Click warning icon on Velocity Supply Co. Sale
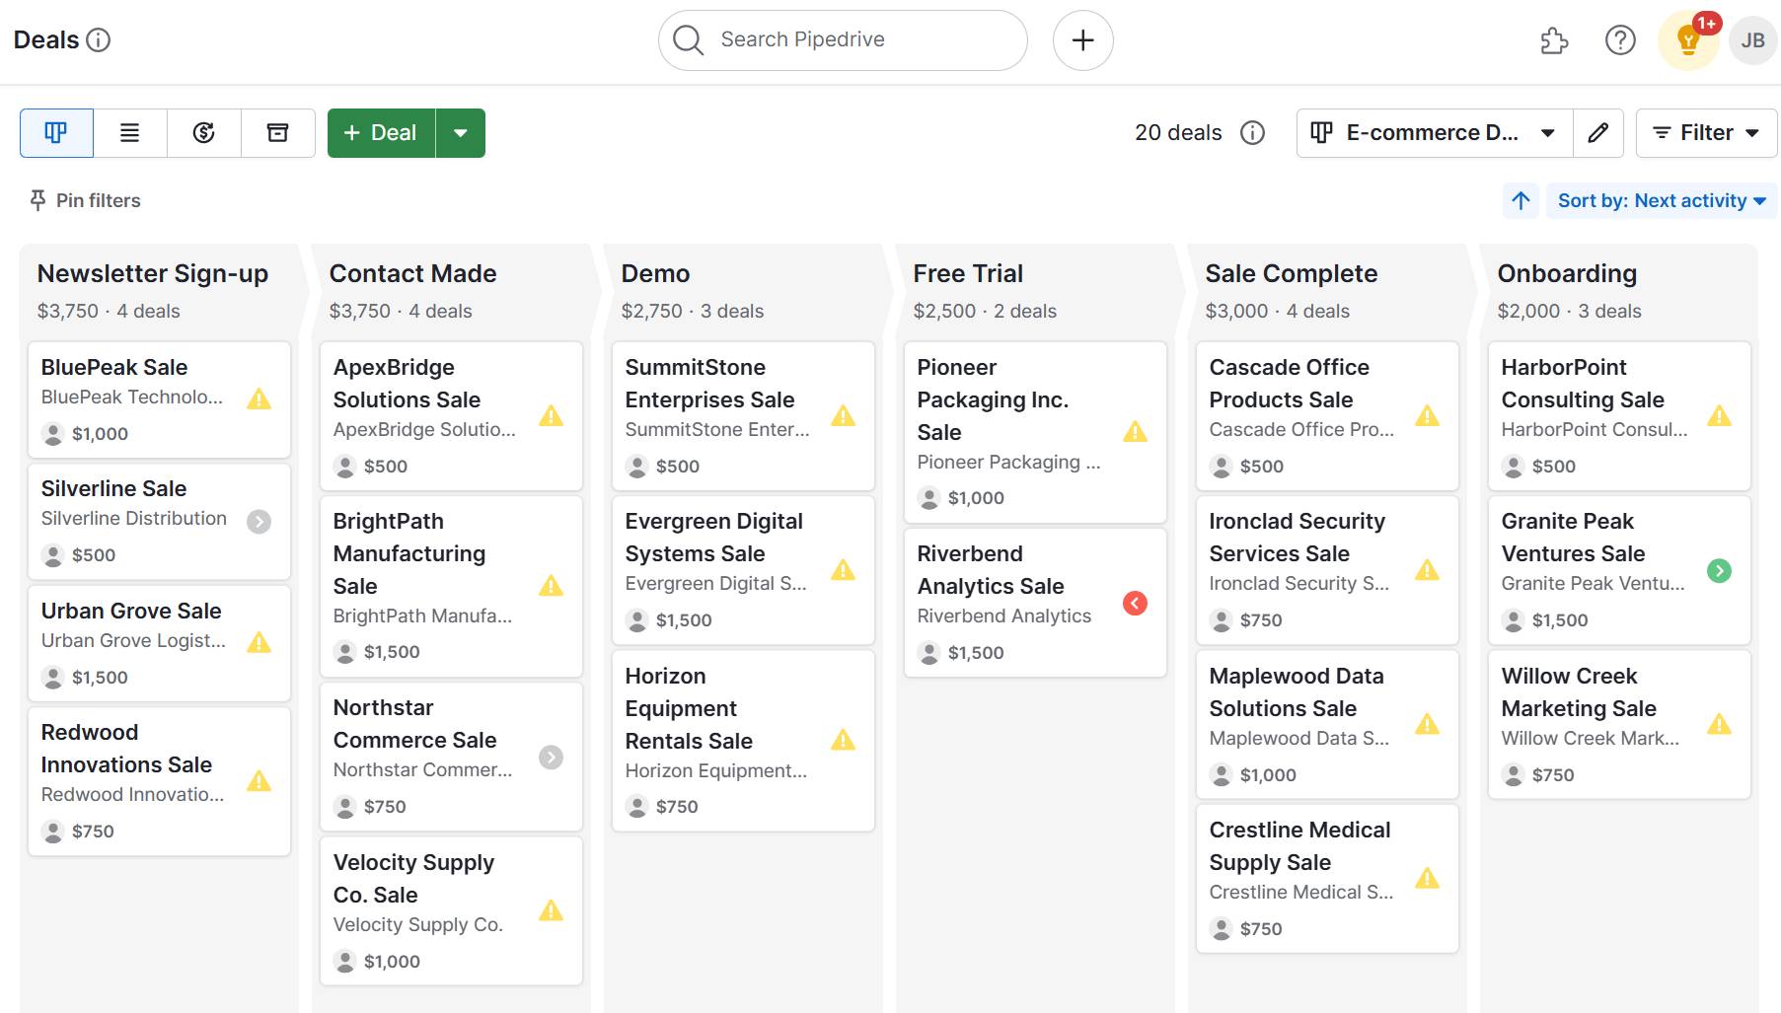The image size is (1781, 1013). (552, 910)
